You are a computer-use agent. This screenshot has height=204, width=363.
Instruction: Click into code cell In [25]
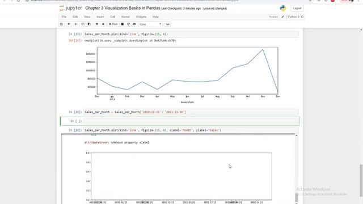tap(191, 34)
